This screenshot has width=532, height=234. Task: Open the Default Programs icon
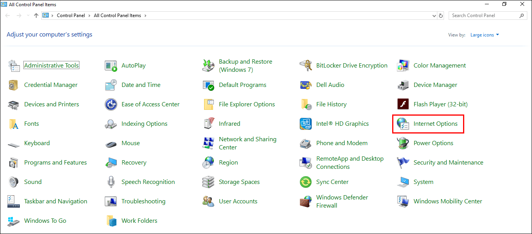click(x=208, y=85)
